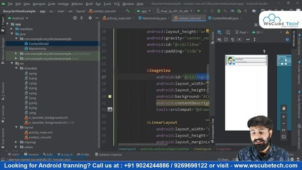Open the Refactor menu
Image resolution: width=302 pixels, height=170 pixels.
click(x=77, y=4)
